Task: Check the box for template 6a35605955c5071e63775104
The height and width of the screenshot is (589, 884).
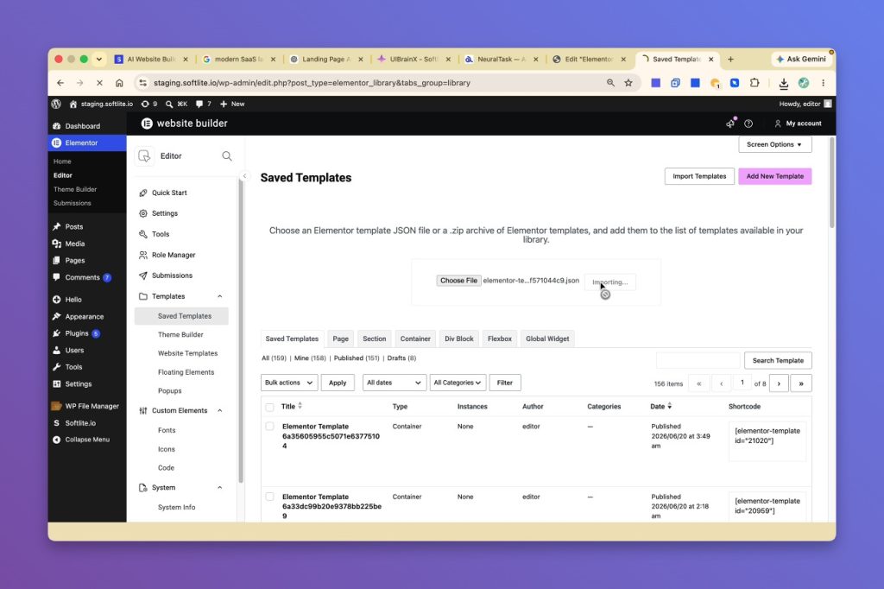Action: [269, 427]
